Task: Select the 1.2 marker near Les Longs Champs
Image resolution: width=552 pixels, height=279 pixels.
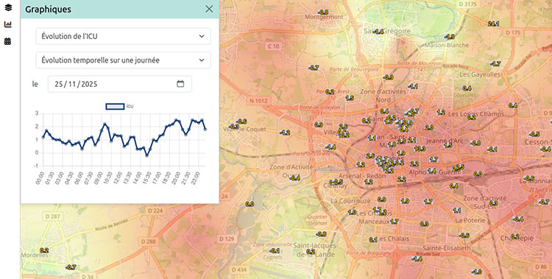Action: tap(441, 113)
